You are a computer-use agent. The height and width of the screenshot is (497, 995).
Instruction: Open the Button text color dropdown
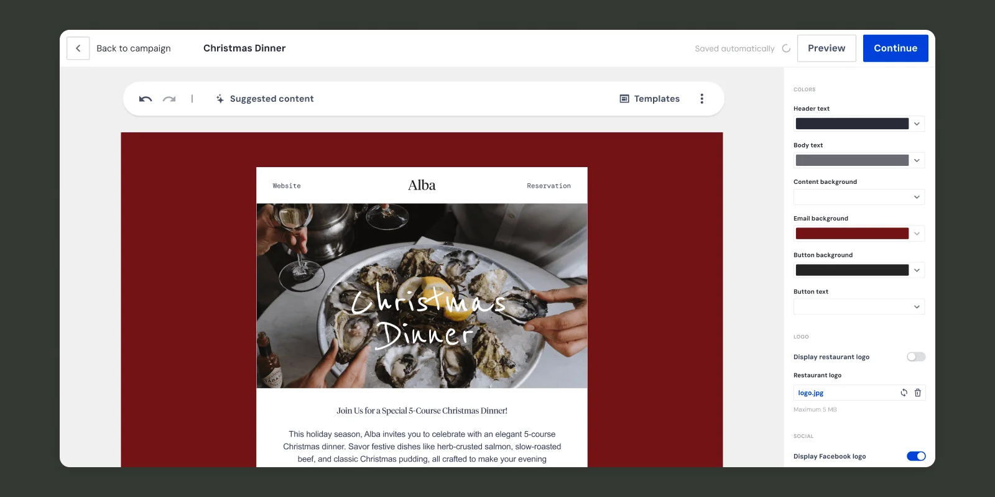(859, 307)
